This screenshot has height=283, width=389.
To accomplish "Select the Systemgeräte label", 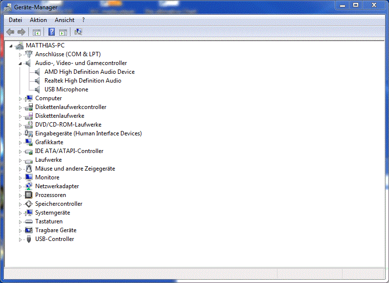I will click(52, 213).
